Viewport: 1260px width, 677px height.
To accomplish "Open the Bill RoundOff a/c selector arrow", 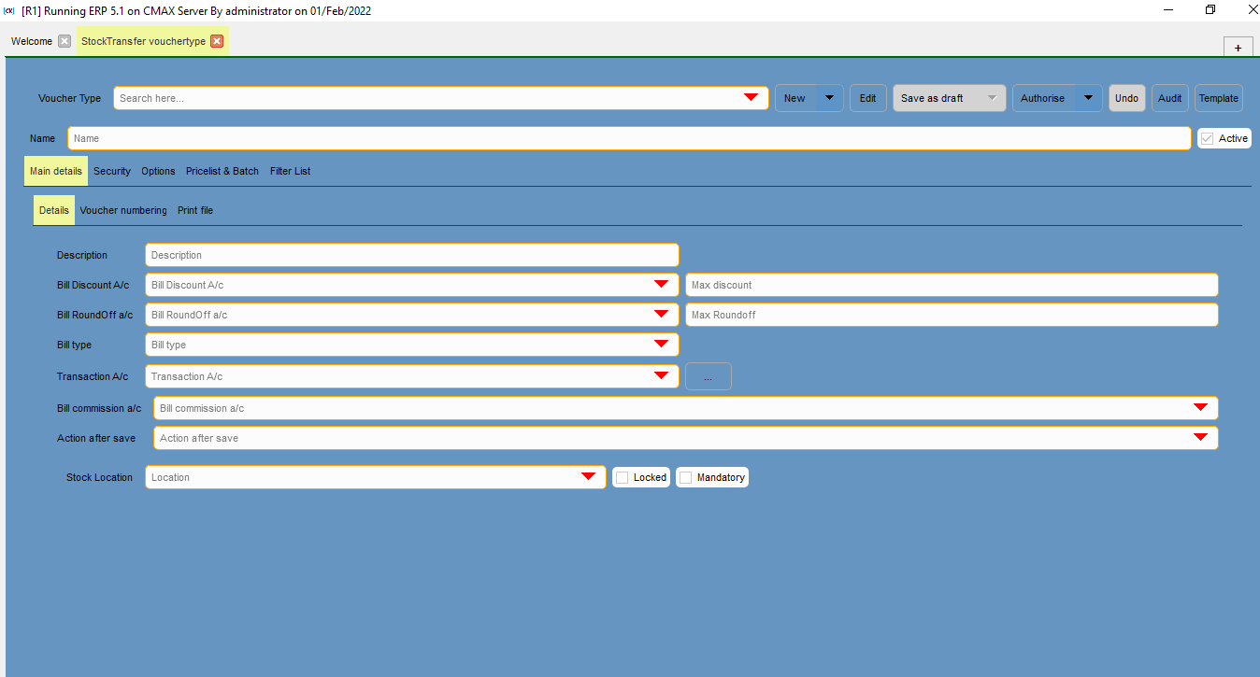I will coord(662,315).
